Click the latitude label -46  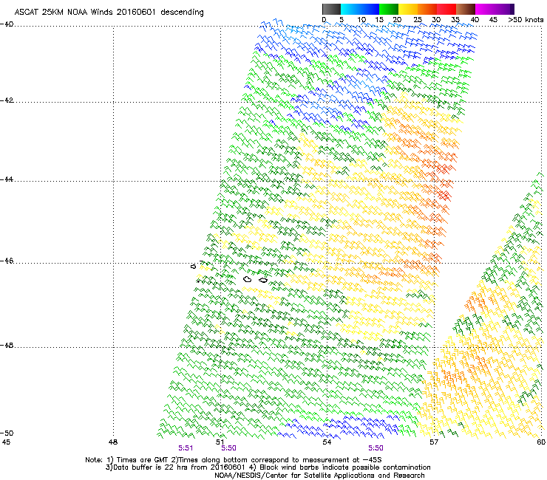pos(7,261)
